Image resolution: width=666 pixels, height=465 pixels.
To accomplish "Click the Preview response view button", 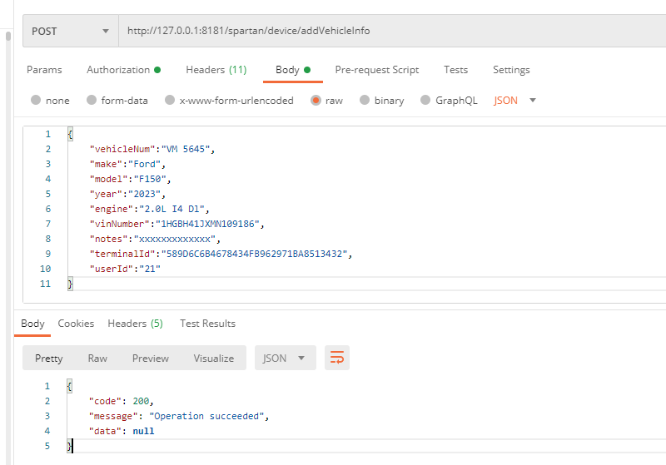I will click(150, 358).
